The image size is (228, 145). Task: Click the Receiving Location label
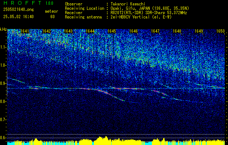pos(84,8)
